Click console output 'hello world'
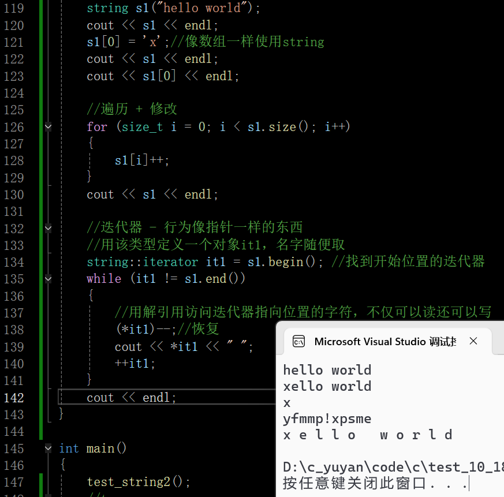 [x=327, y=371]
